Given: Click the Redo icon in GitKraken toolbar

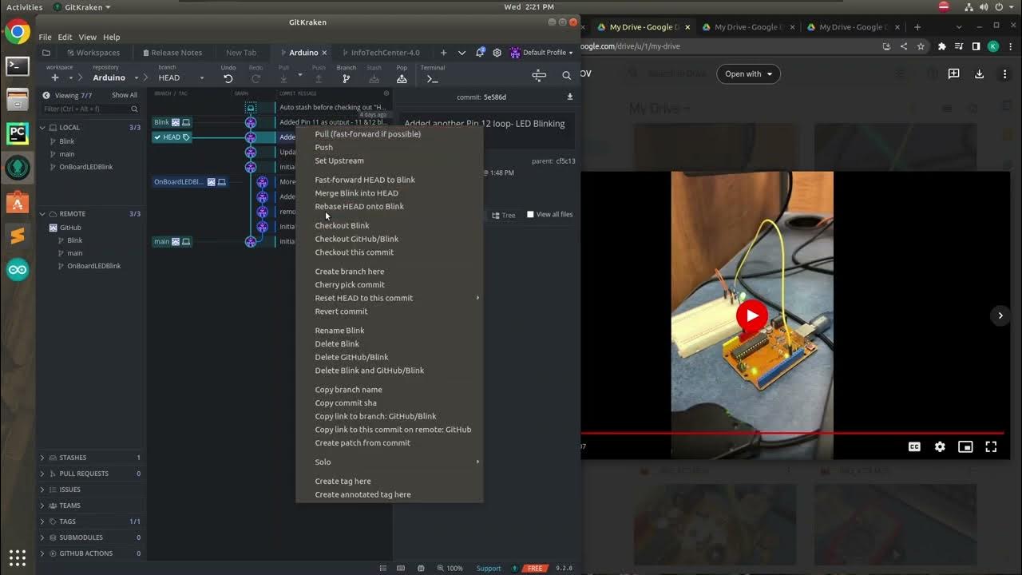Looking at the screenshot, I should pos(255,78).
